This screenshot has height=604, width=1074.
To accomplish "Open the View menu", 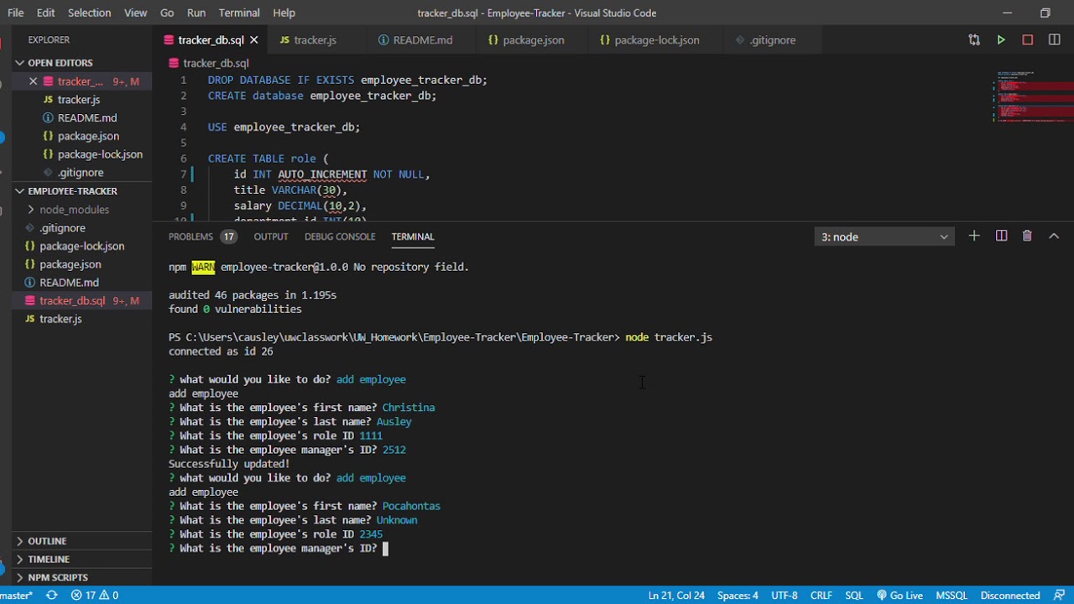I will pyautogui.click(x=135, y=13).
